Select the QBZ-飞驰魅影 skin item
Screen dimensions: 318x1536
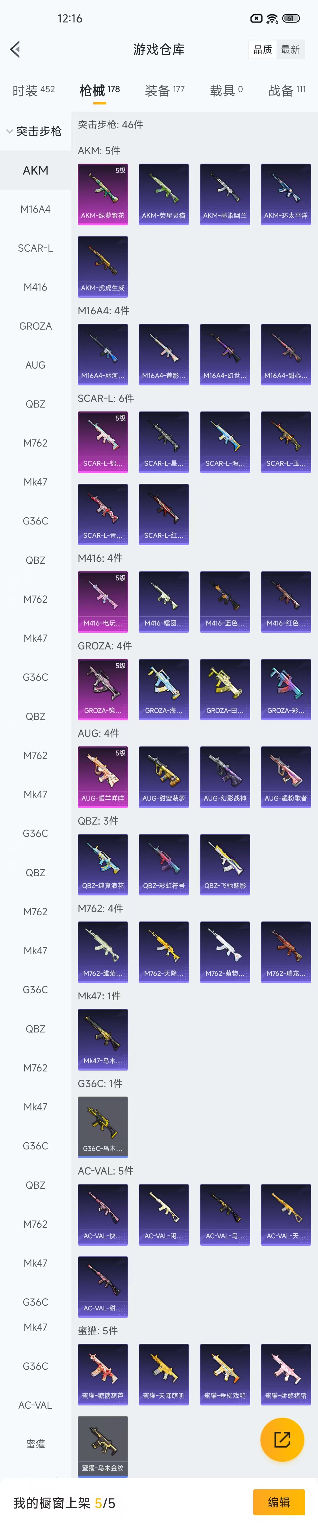(x=225, y=864)
